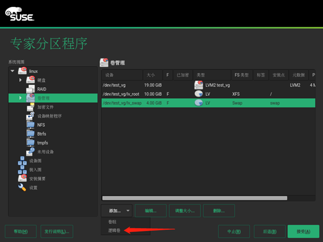
Task: Choose 逻辑卷 from the add menu
Action: [114, 230]
